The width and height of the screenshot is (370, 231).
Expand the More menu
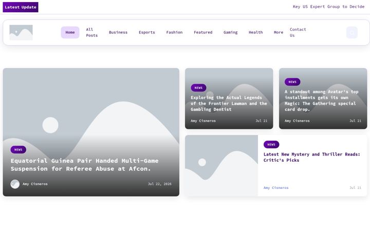pos(279,32)
